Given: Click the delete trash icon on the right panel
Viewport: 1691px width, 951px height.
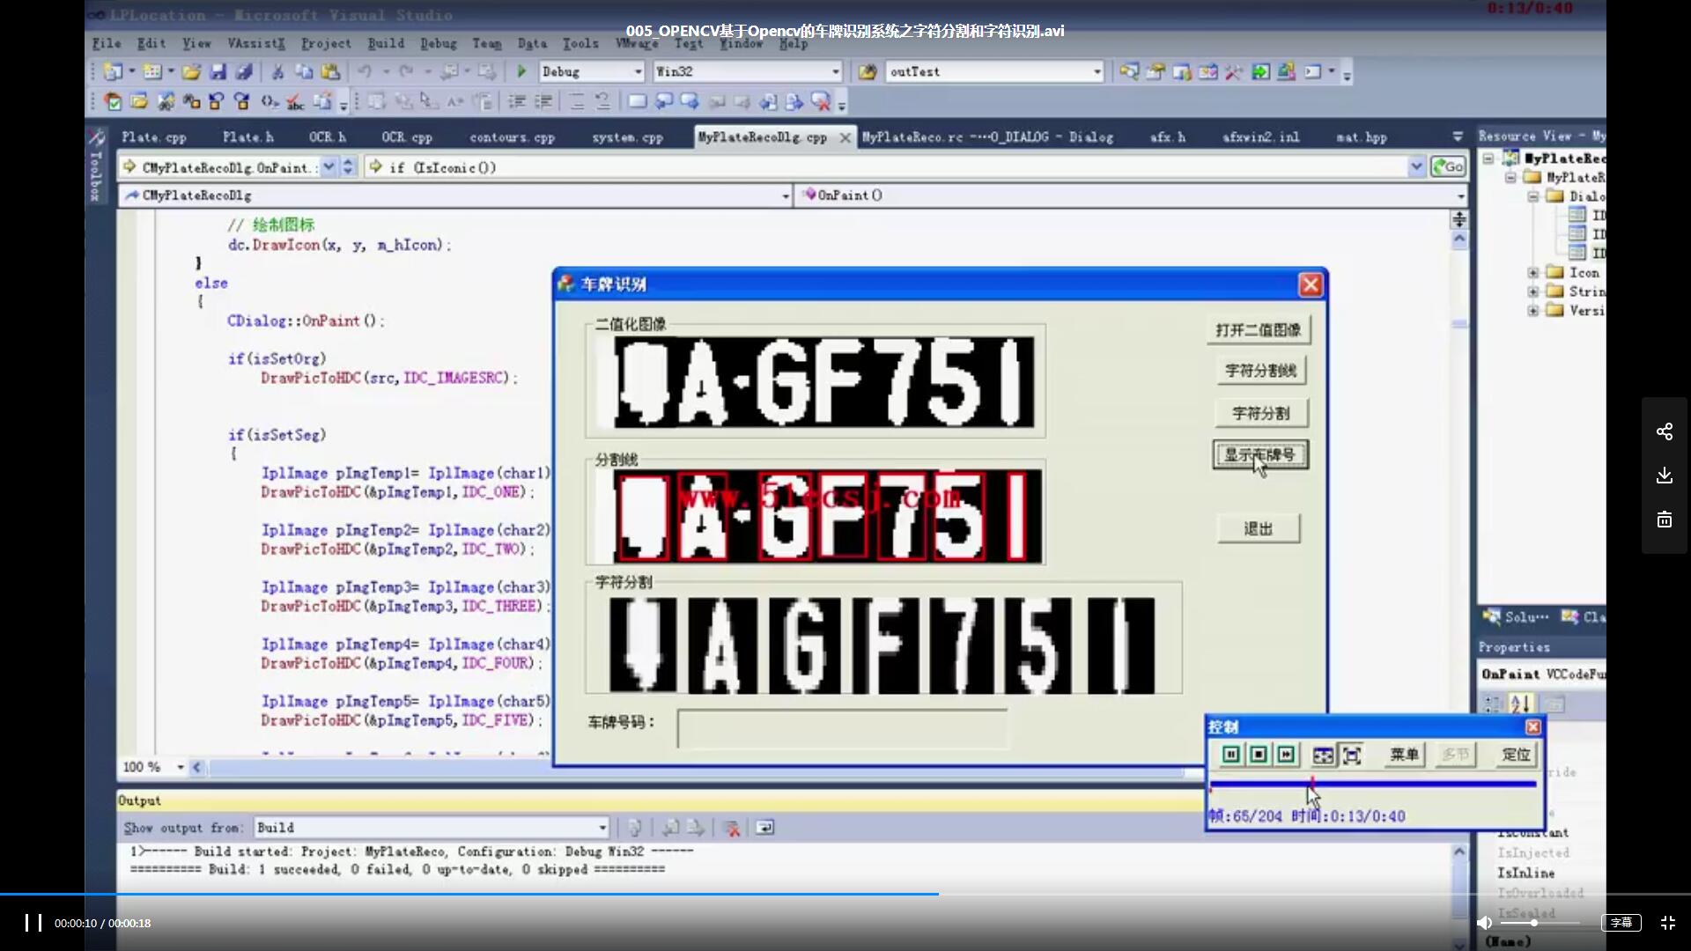Looking at the screenshot, I should pyautogui.click(x=1665, y=520).
